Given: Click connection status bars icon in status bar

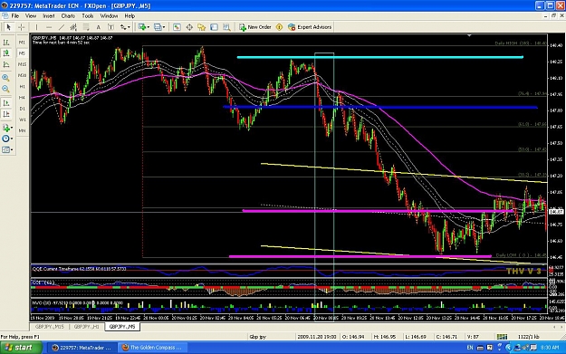Looking at the screenshot, I should 502,337.
